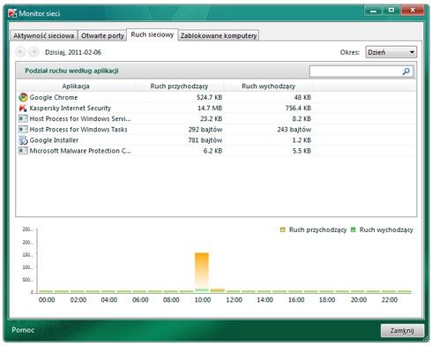The height and width of the screenshot is (346, 432).
Task: Click the search magnifier icon
Action: pos(406,71)
